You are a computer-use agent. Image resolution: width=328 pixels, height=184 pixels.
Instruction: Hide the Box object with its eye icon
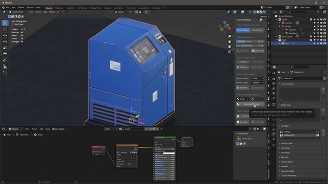[318, 43]
